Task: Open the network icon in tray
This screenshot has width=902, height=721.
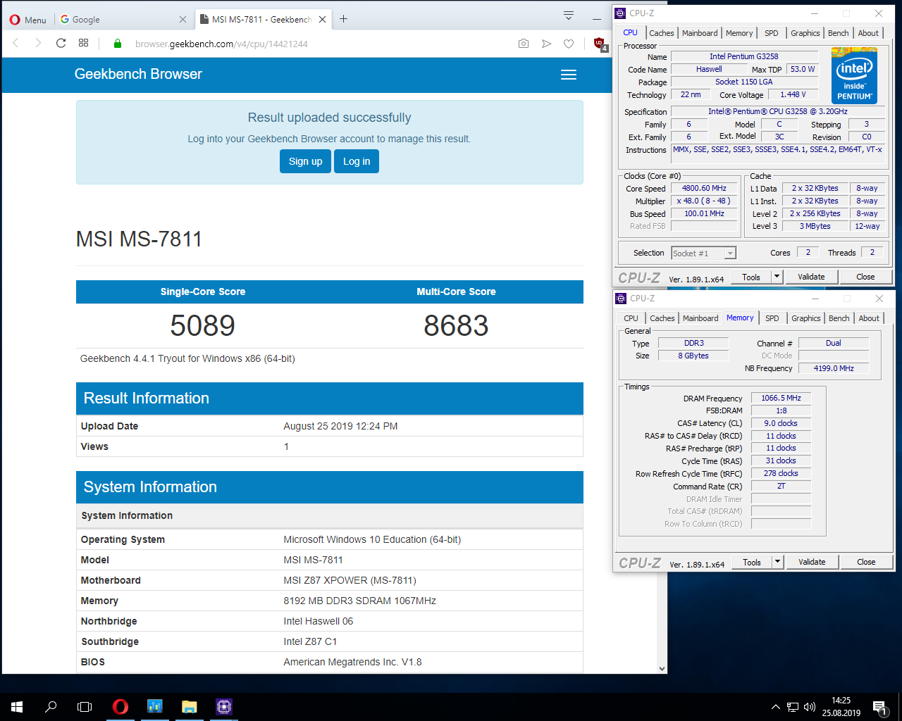Action: 793,707
